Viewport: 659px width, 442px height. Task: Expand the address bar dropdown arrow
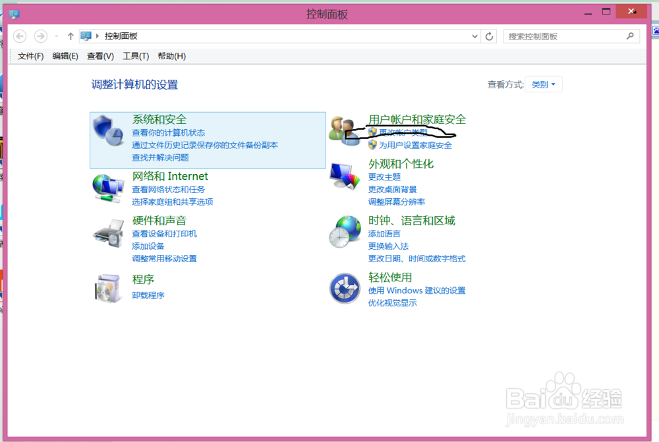click(x=474, y=36)
